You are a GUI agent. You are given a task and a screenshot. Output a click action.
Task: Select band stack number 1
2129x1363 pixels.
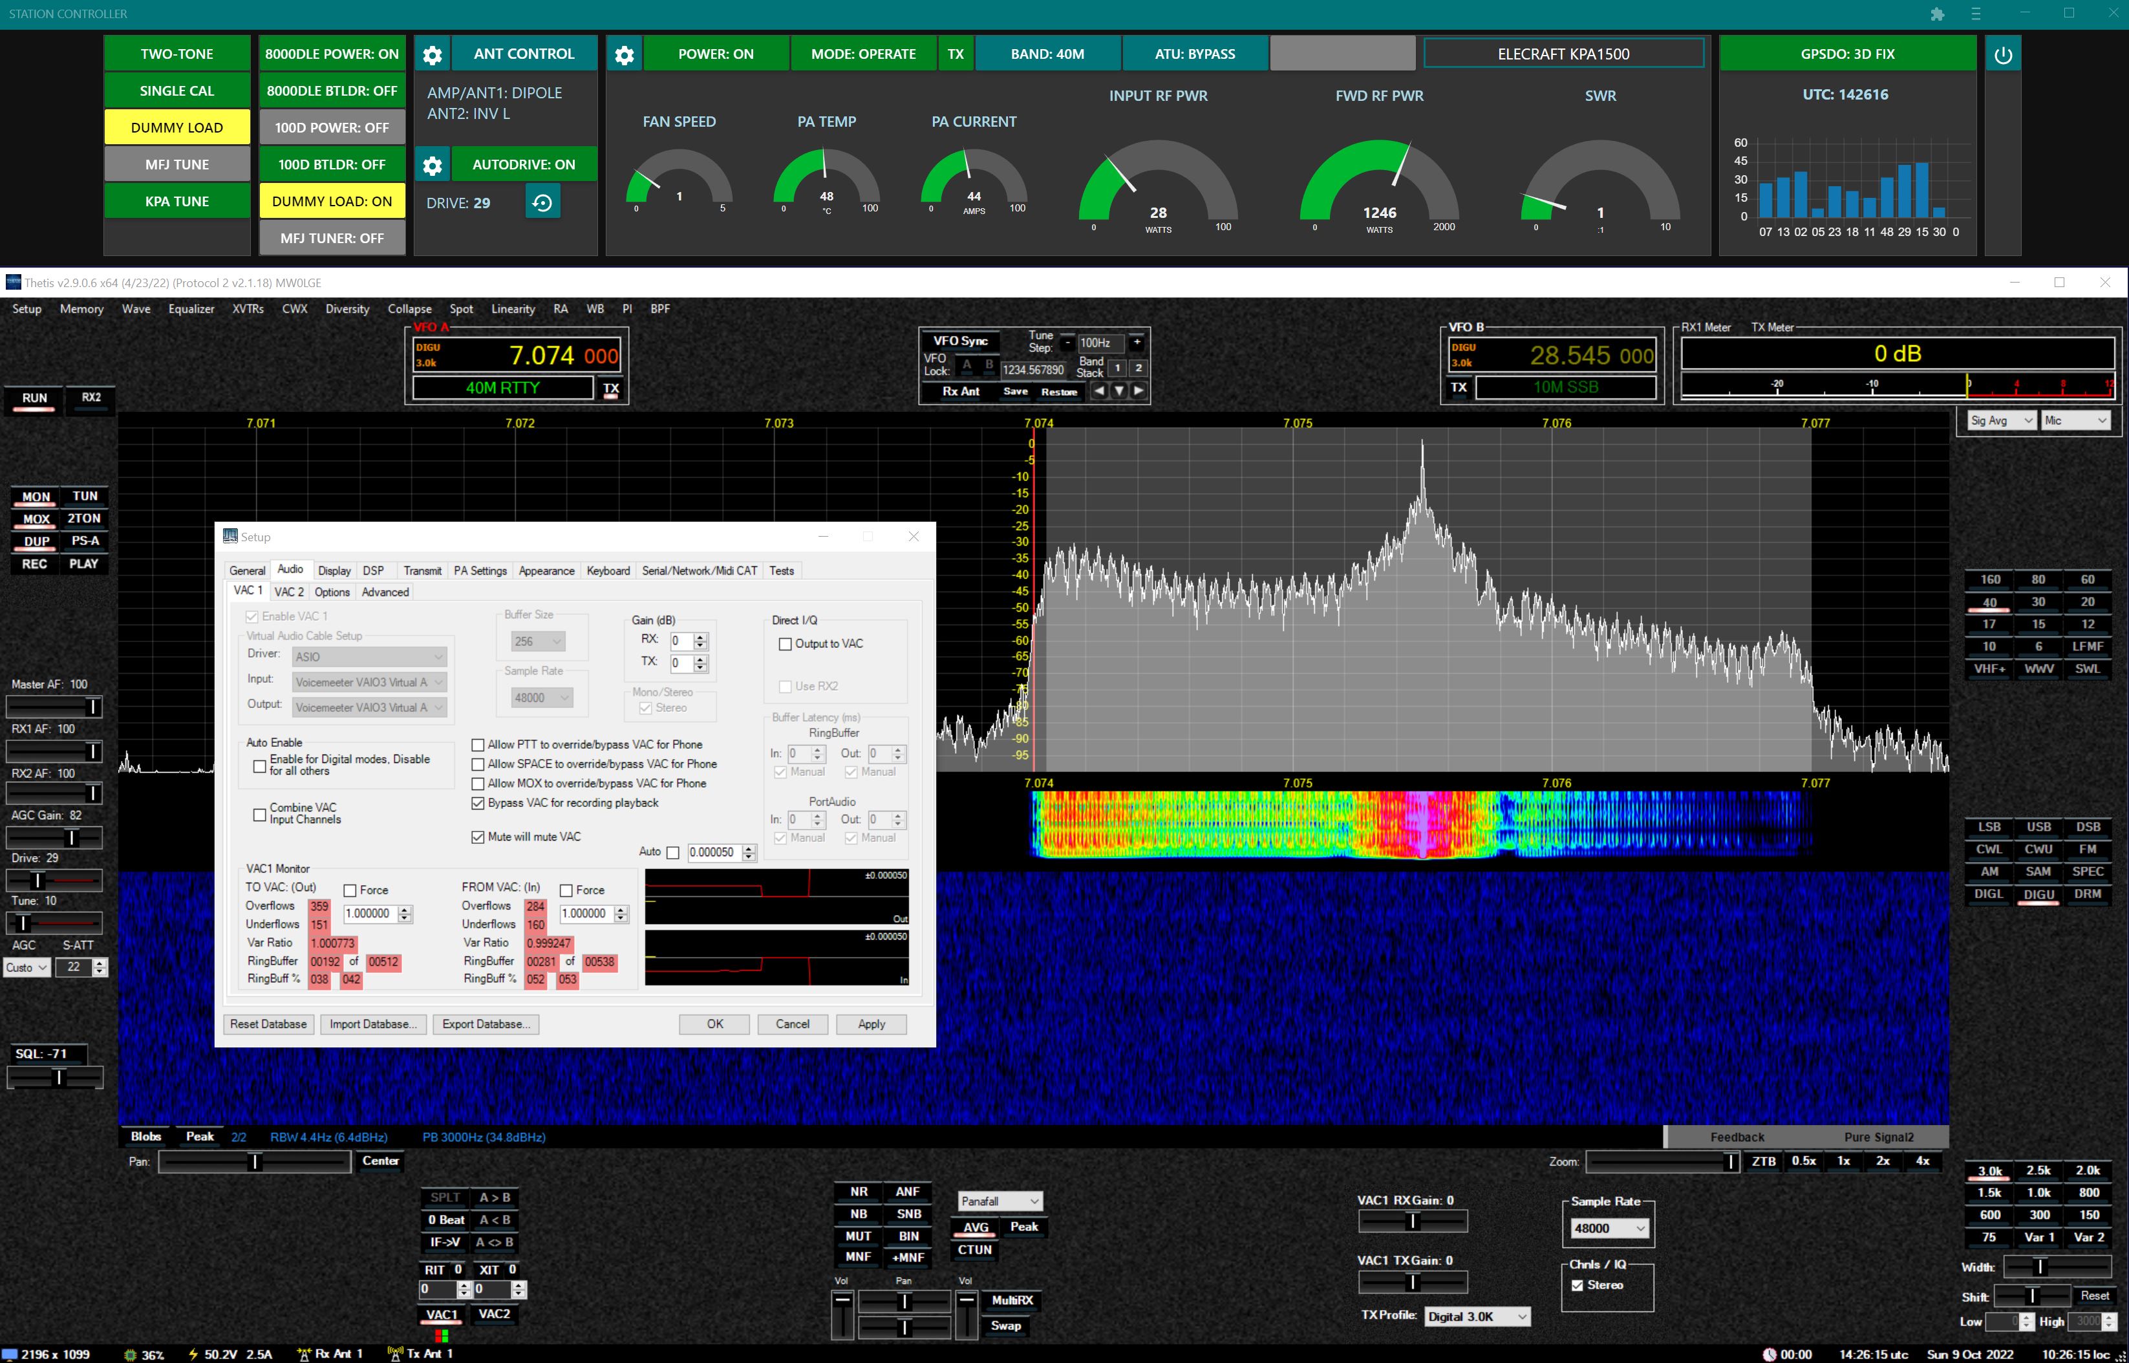[1118, 368]
